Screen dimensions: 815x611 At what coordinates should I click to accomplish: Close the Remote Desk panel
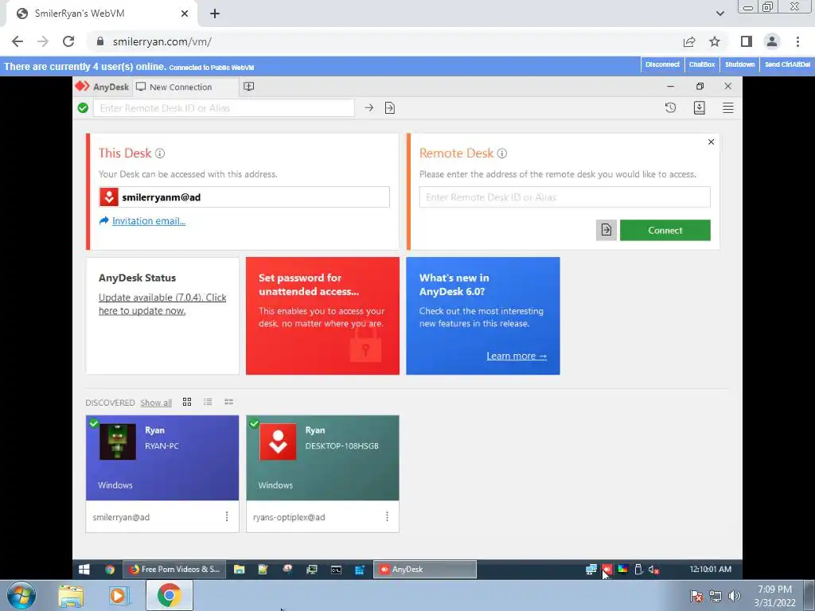(711, 142)
